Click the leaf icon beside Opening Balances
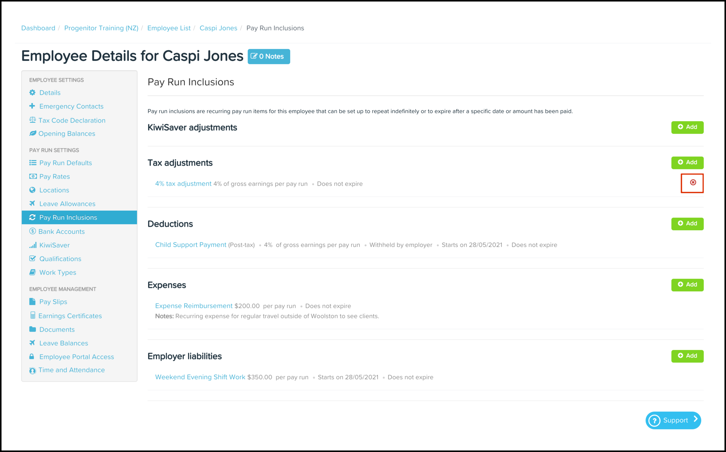726x452 pixels. pyautogui.click(x=32, y=134)
